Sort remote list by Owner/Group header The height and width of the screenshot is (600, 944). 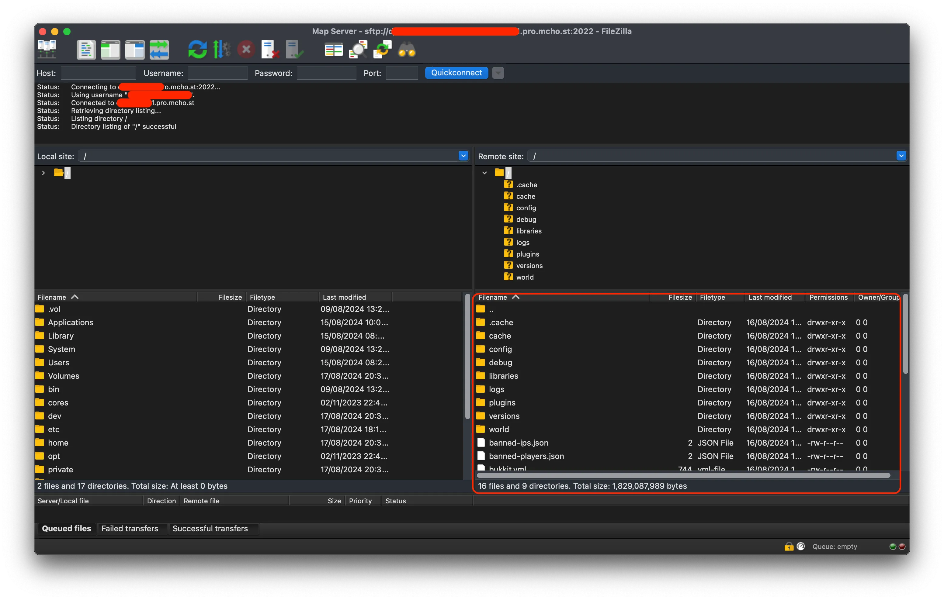(x=878, y=297)
